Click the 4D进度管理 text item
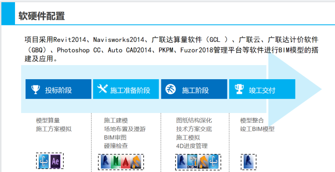 [192, 146]
